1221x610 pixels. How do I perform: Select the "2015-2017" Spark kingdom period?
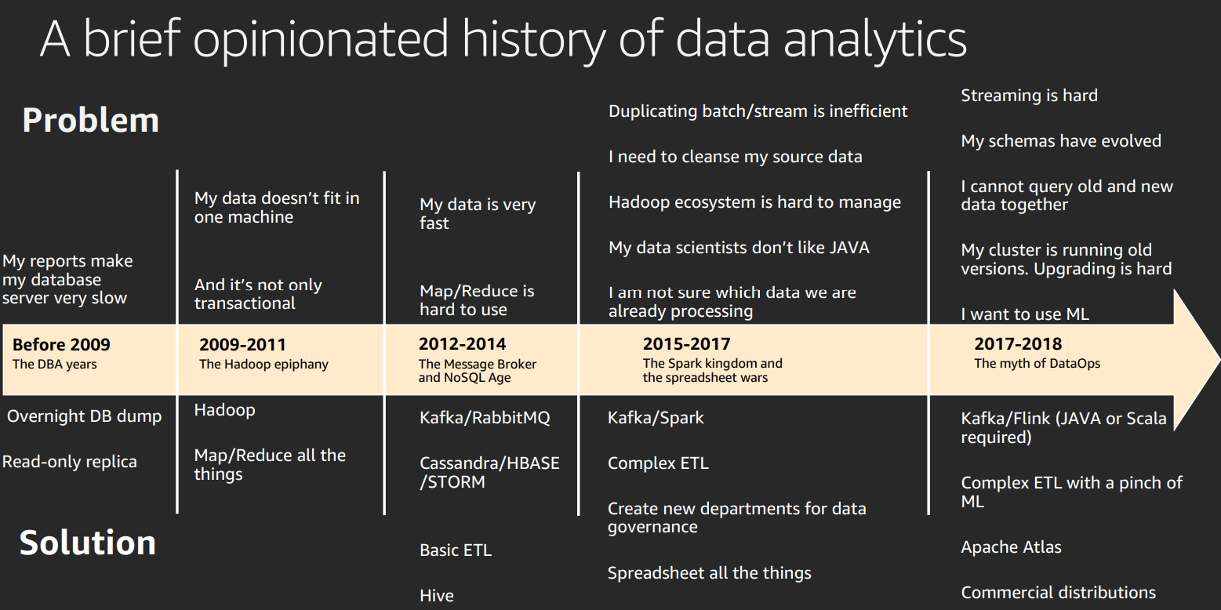click(x=686, y=344)
